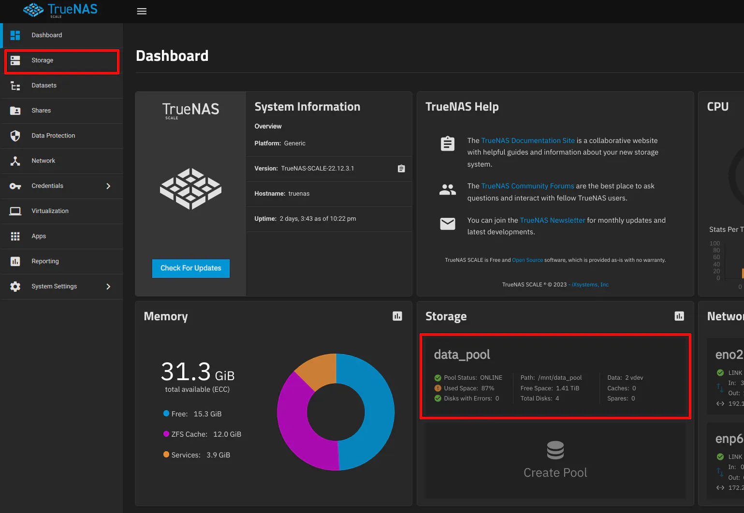
Task: Click the Reporting chart icon
Action: click(x=15, y=261)
